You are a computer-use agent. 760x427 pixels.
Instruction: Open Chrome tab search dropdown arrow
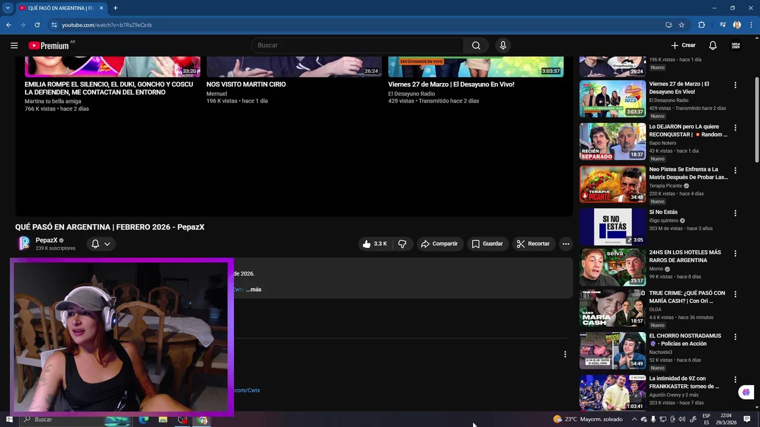8,8
